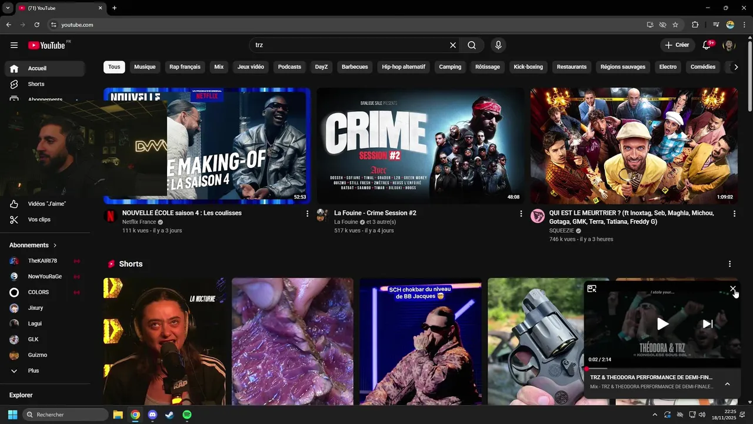This screenshot has width=753, height=424.
Task: Open options menu for NOUVELLE ÉCOLE video
Action: 307,214
